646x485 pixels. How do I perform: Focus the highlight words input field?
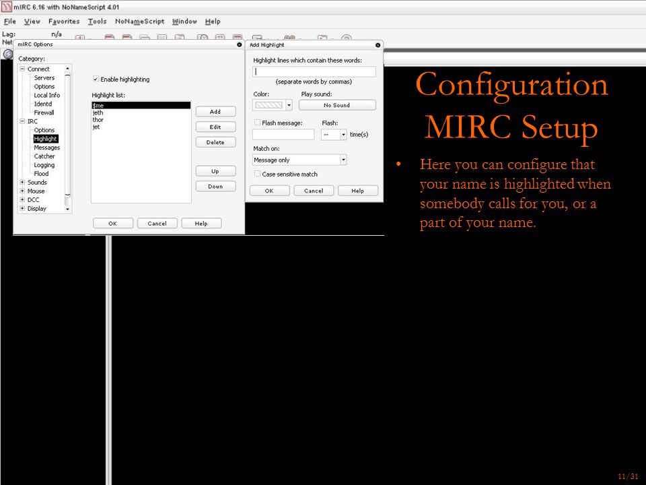314,72
